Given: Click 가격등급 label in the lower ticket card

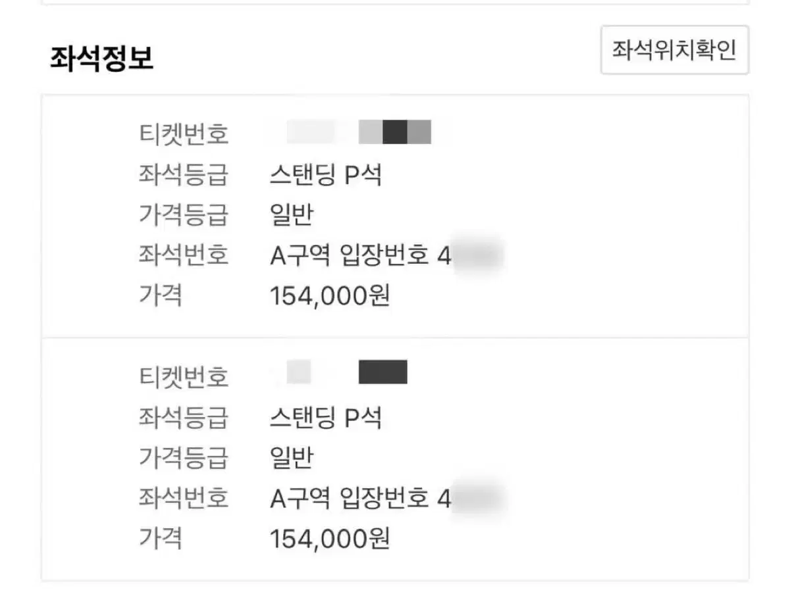Looking at the screenshot, I should tap(184, 458).
